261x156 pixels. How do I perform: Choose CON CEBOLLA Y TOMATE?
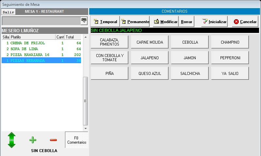click(x=109, y=58)
